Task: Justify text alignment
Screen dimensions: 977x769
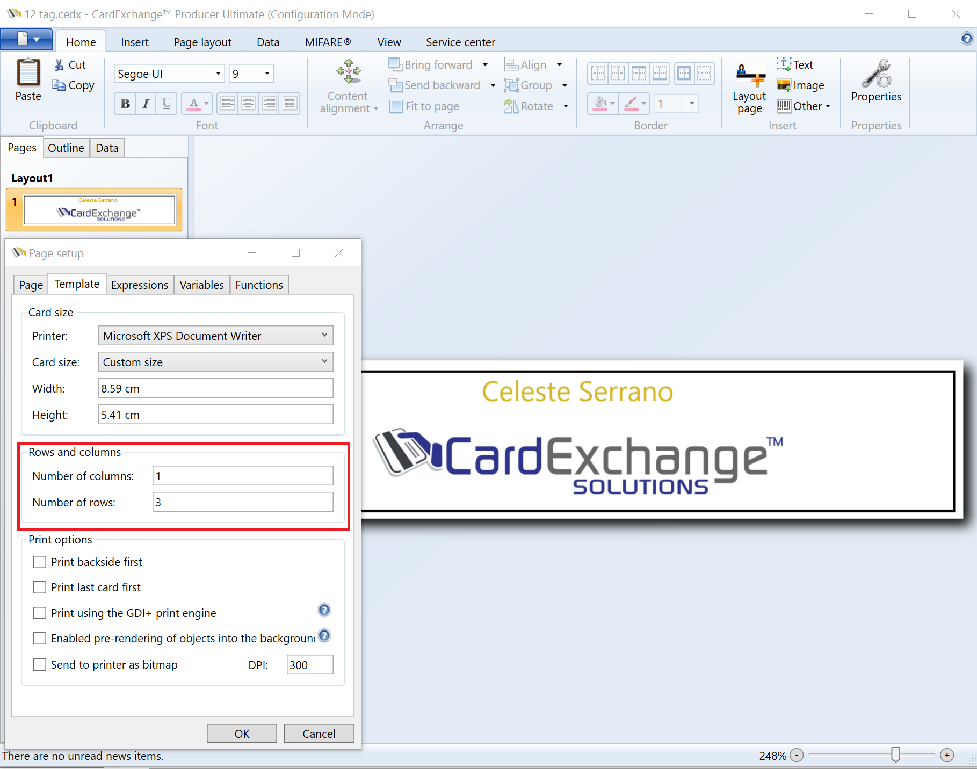Action: pyautogui.click(x=290, y=104)
